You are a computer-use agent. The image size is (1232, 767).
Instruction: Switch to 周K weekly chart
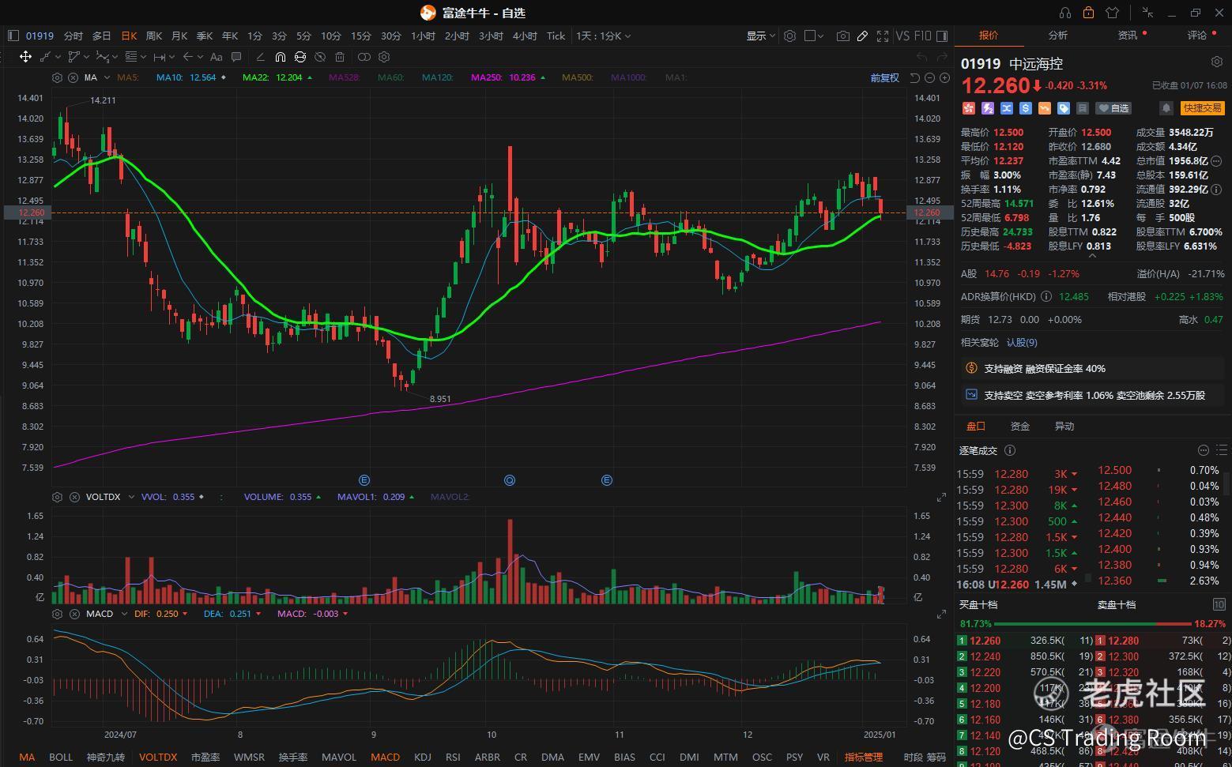click(154, 36)
